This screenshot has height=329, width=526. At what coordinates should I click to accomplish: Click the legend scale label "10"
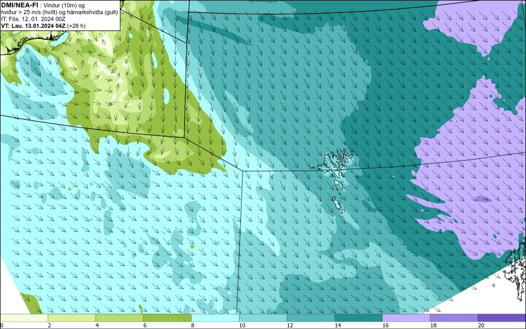click(x=242, y=325)
